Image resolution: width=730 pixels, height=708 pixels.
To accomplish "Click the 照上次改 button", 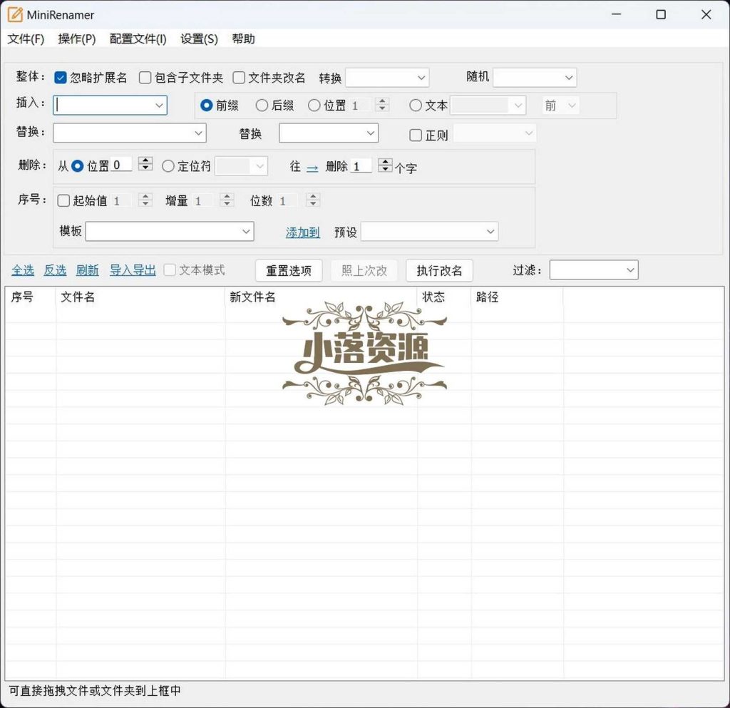I will [x=364, y=270].
